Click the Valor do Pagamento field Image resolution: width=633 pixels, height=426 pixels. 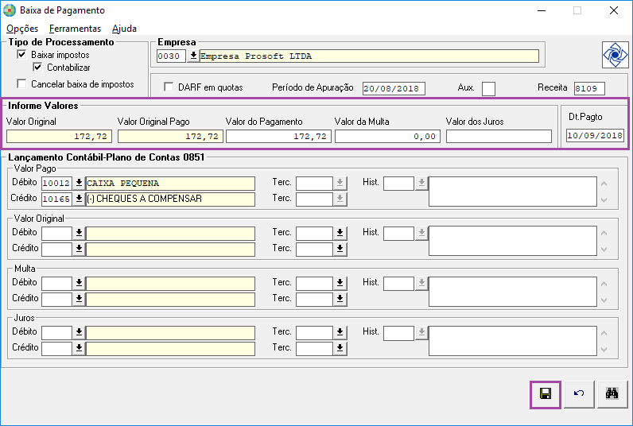pos(278,137)
